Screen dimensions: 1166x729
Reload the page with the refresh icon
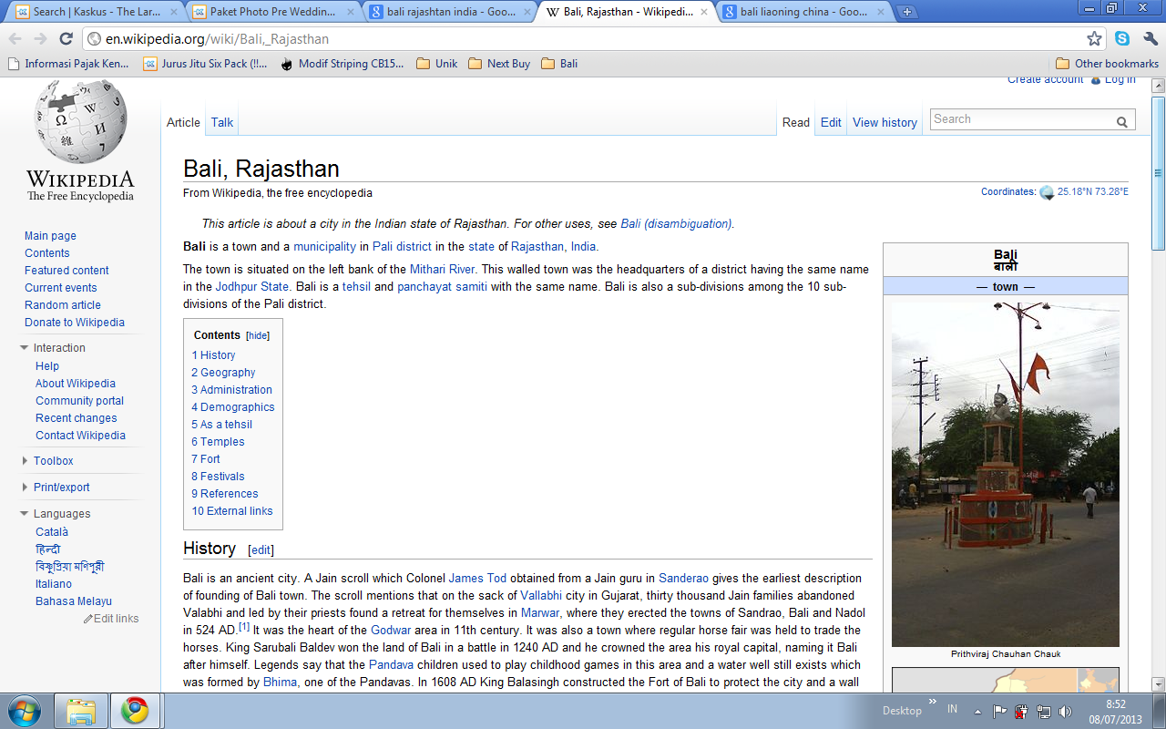(66, 39)
